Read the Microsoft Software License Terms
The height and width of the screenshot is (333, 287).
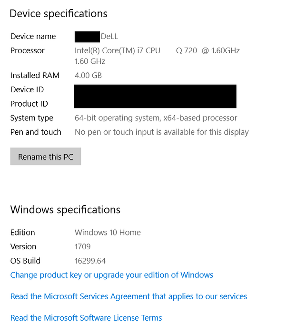click(86, 318)
